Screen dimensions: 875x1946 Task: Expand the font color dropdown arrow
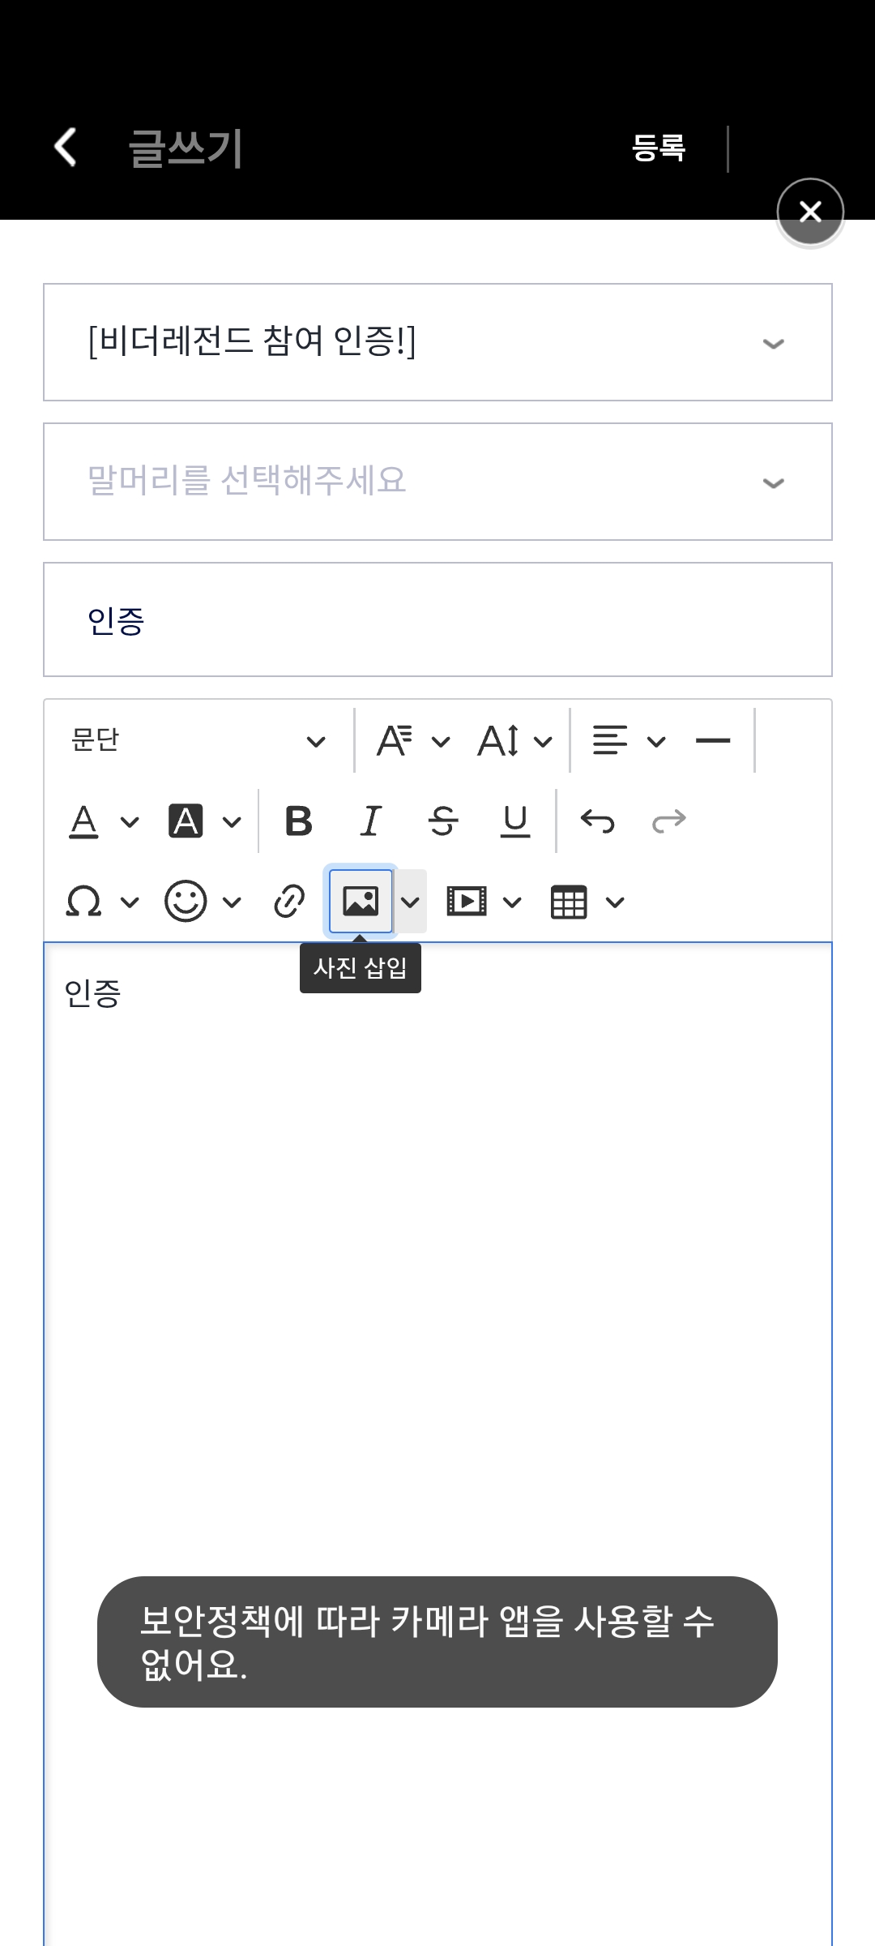point(130,822)
